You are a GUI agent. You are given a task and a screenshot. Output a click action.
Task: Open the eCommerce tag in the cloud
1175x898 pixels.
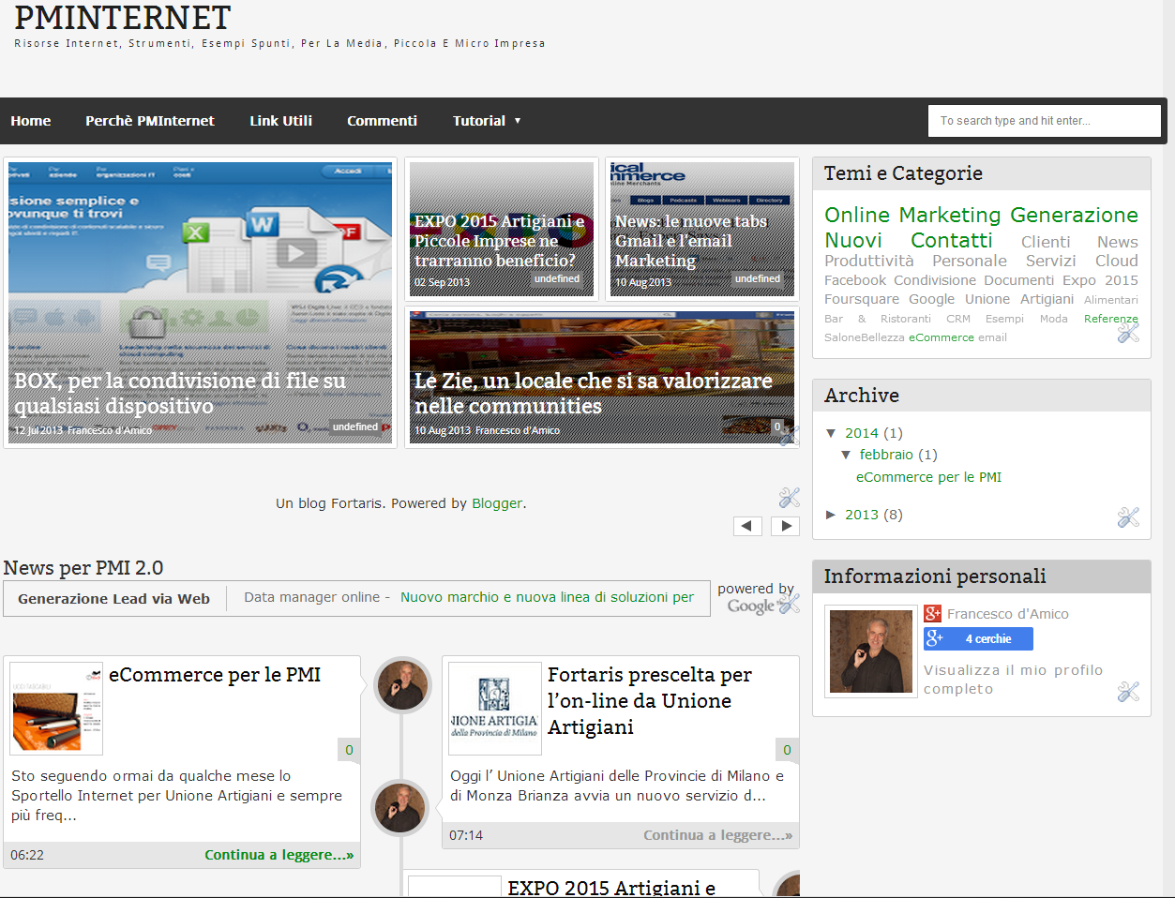pyautogui.click(x=942, y=337)
